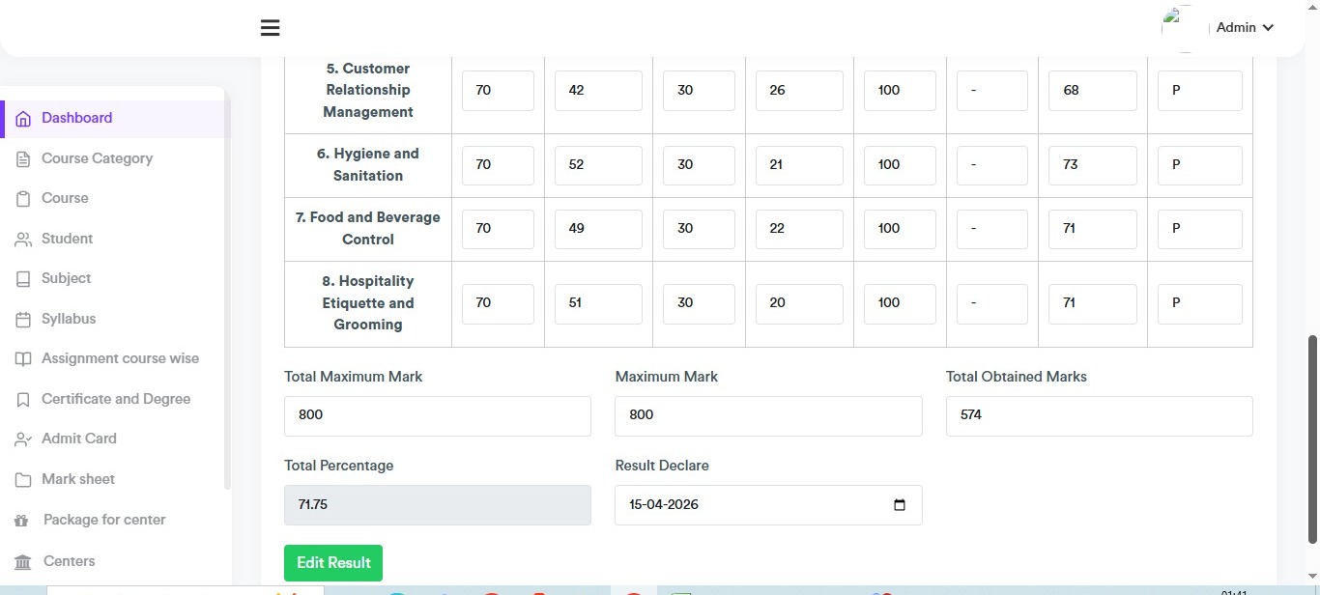Viewport: 1320px width, 595px height.
Task: Select the Course clipboard icon
Action: click(x=23, y=199)
